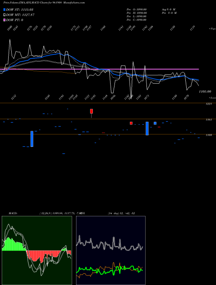Viewport: 216px width, 285px height.
Task: Click the (14 day) 12, +42, -52 ADX values
Action: (x=121, y=213)
